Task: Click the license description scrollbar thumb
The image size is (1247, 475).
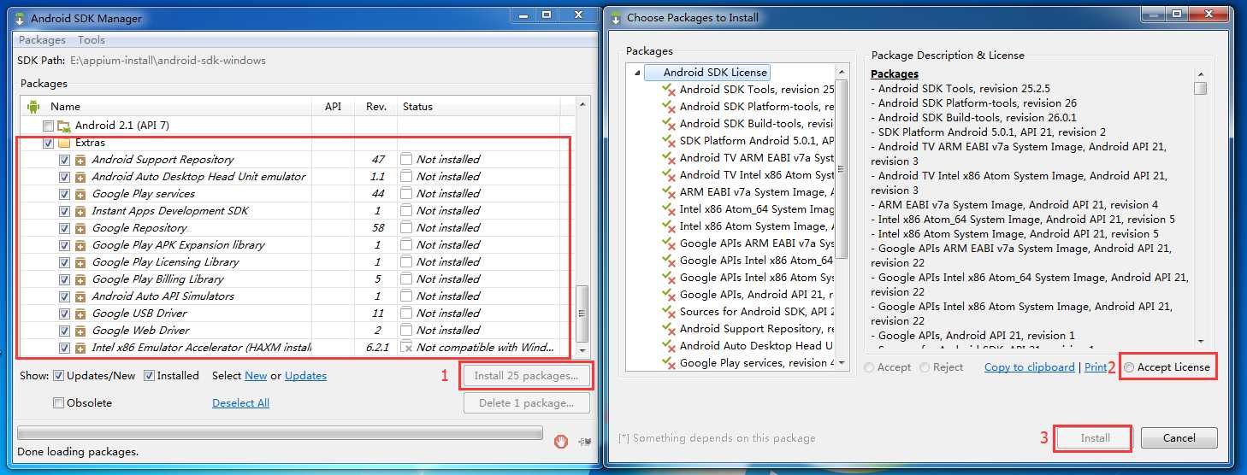Action: [1201, 89]
